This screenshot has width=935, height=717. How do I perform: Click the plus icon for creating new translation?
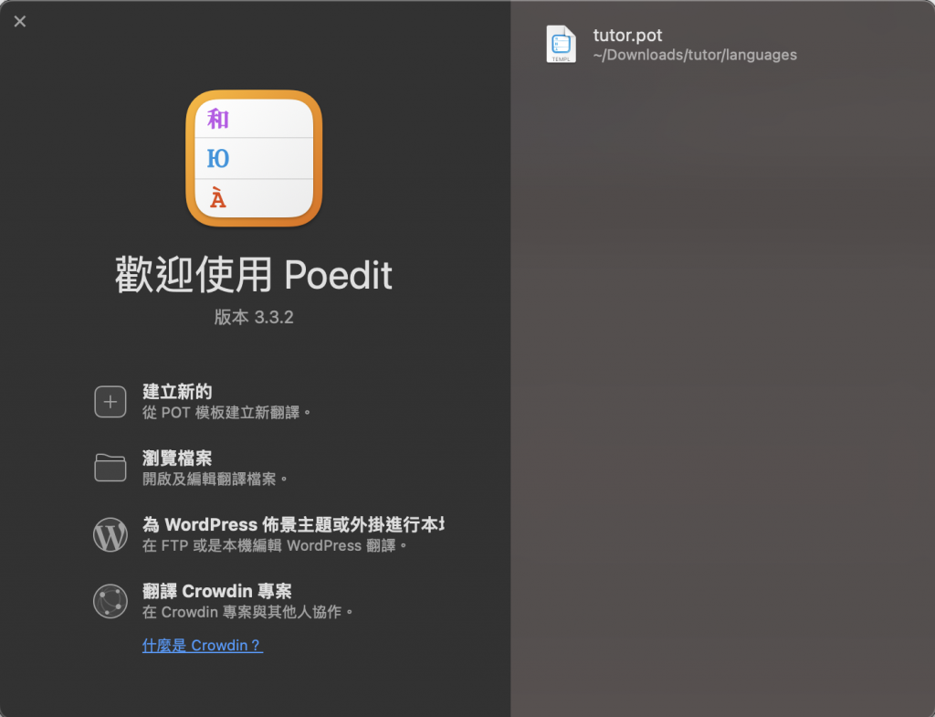110,402
